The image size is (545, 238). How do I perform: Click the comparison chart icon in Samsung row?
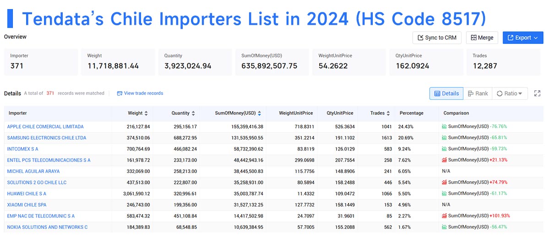[444, 138]
